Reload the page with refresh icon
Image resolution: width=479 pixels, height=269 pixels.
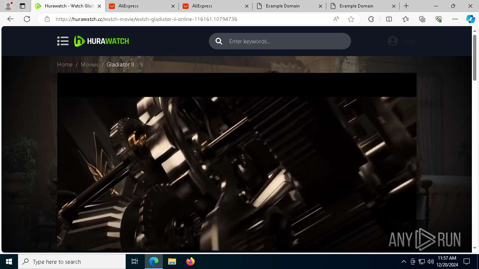(27, 19)
